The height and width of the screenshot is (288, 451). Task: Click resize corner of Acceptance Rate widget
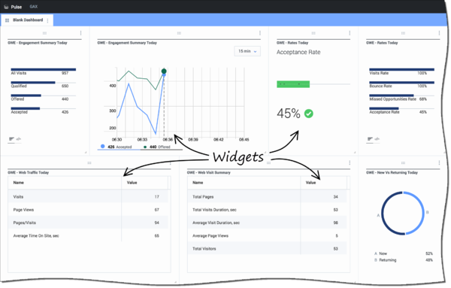click(x=355, y=152)
